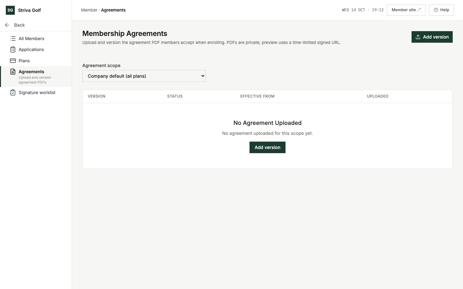
Task: Click the Help question mark icon
Action: (436, 10)
